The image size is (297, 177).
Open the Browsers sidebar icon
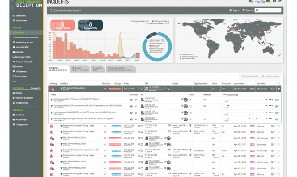tap(14, 66)
